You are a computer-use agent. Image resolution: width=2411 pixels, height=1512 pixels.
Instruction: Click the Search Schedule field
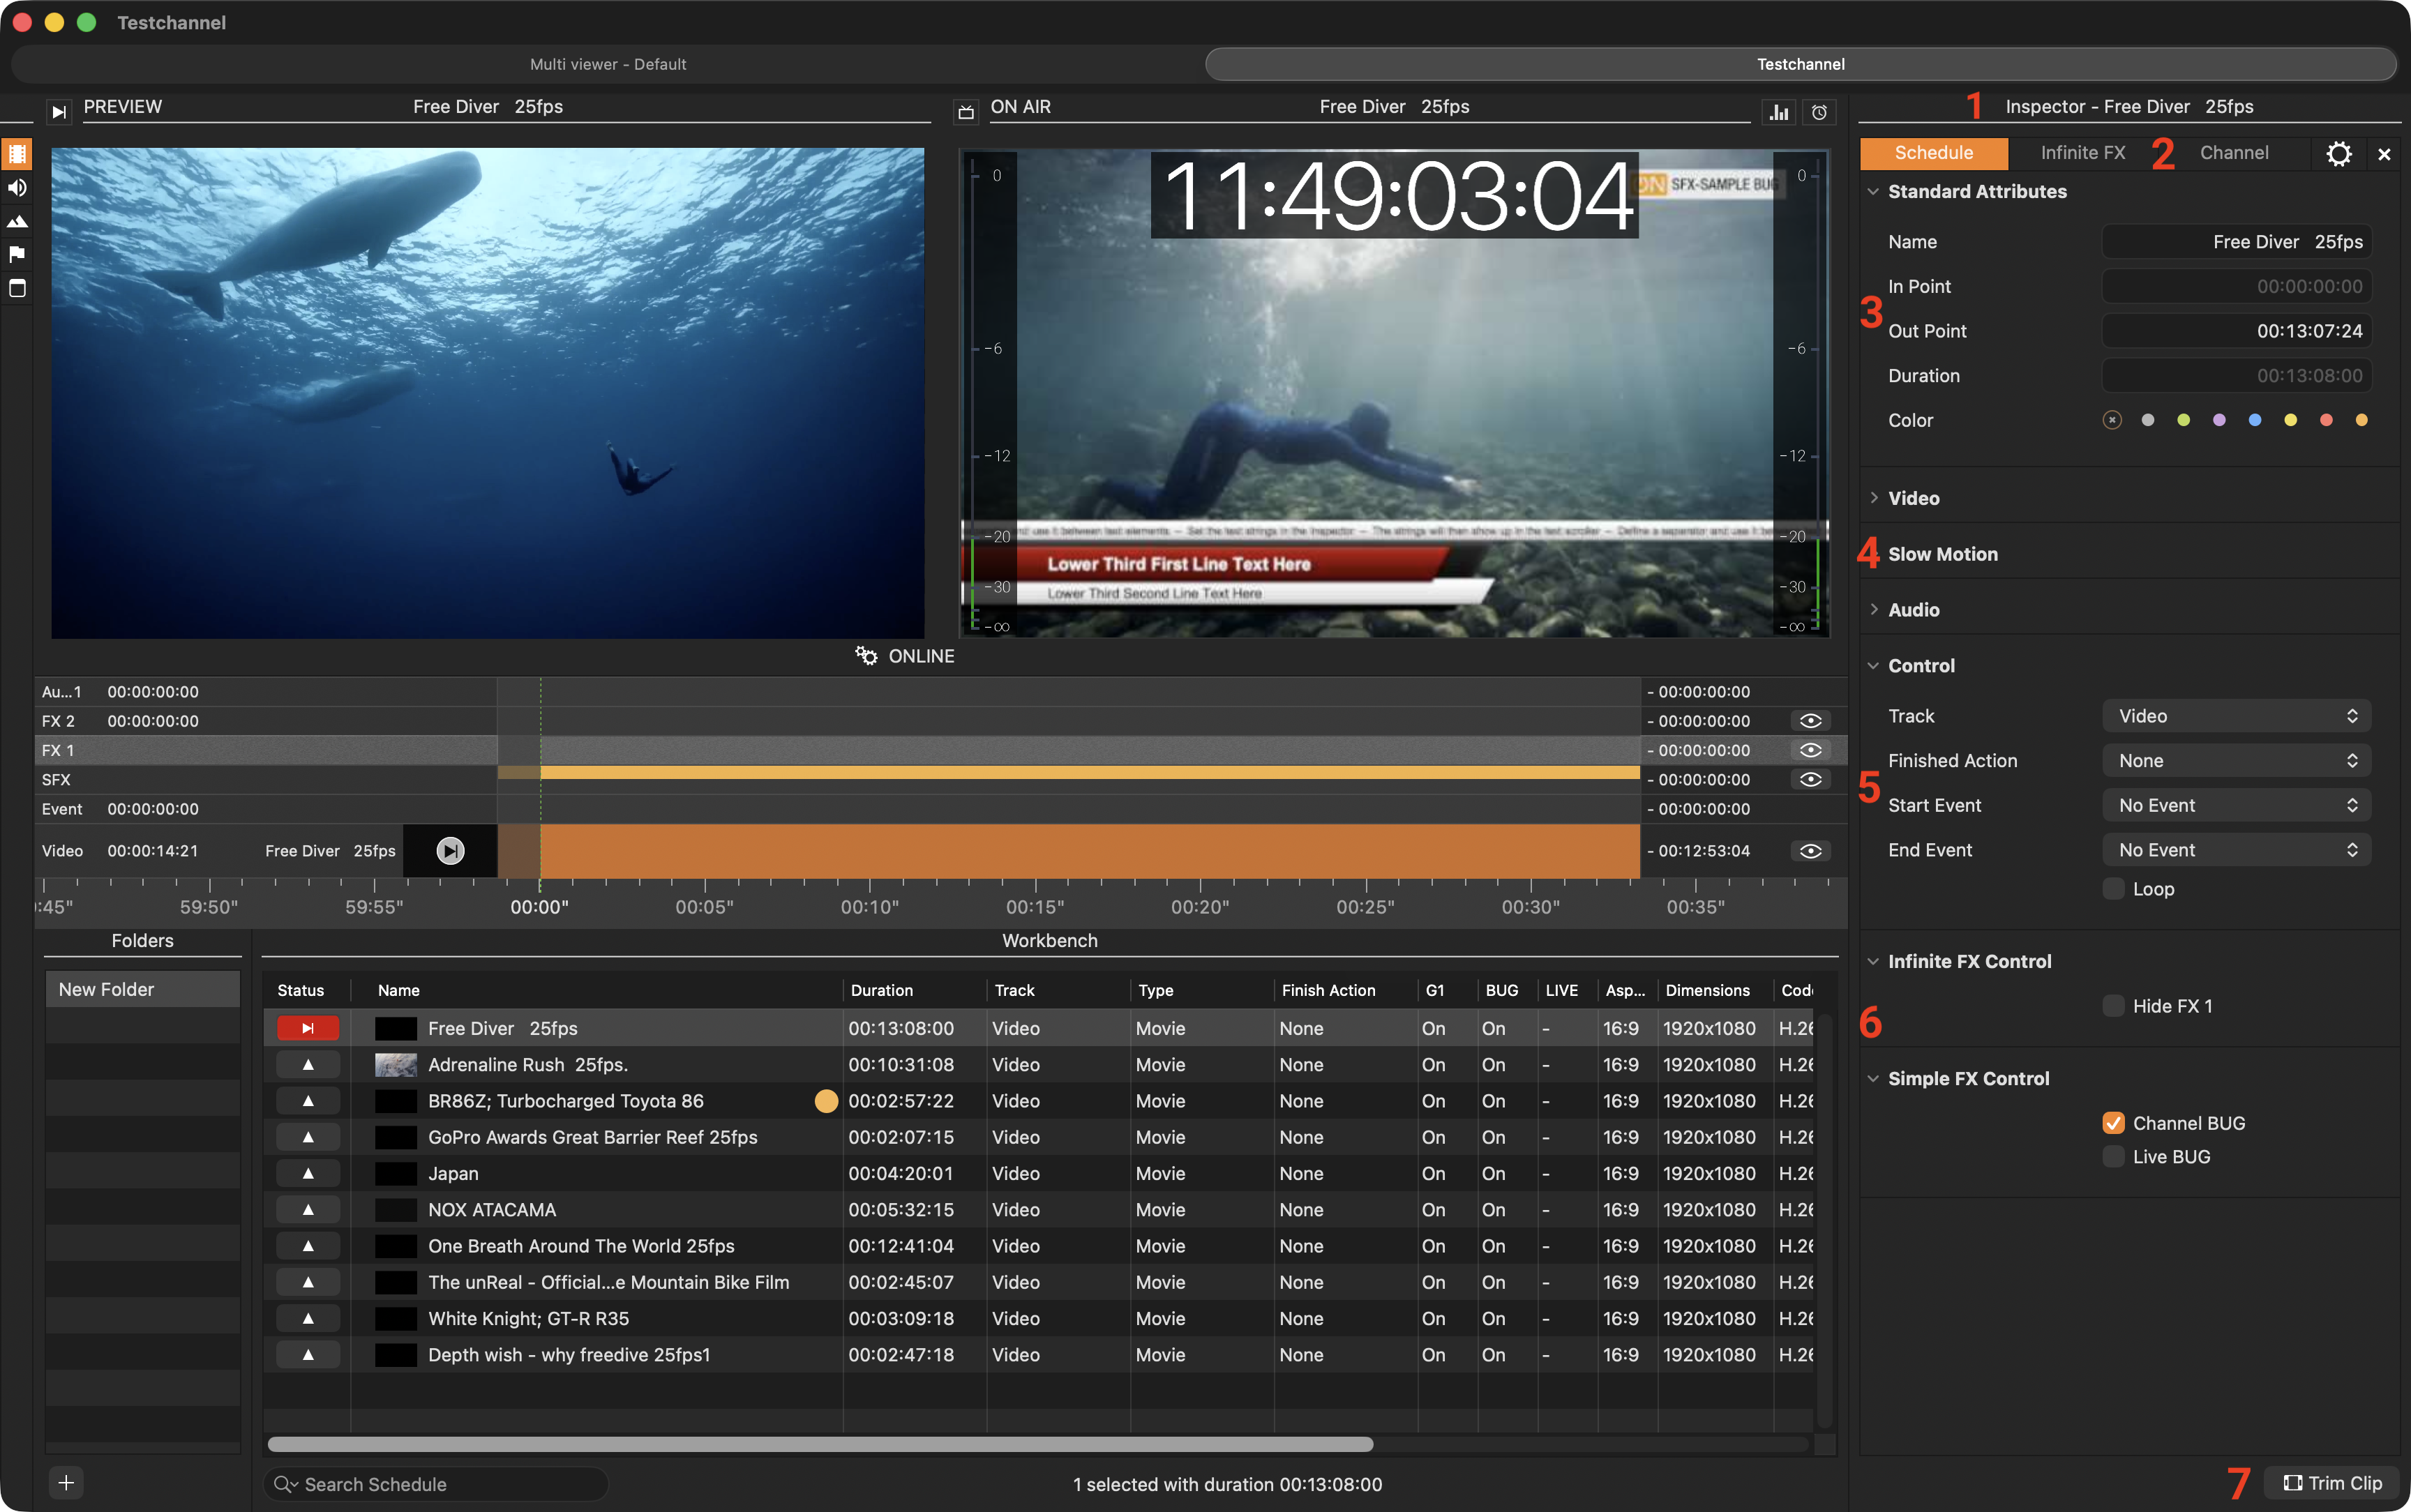coord(436,1484)
